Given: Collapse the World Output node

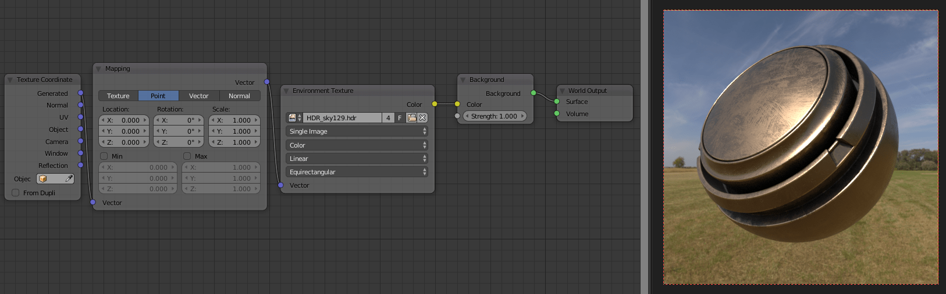Looking at the screenshot, I should [x=562, y=91].
